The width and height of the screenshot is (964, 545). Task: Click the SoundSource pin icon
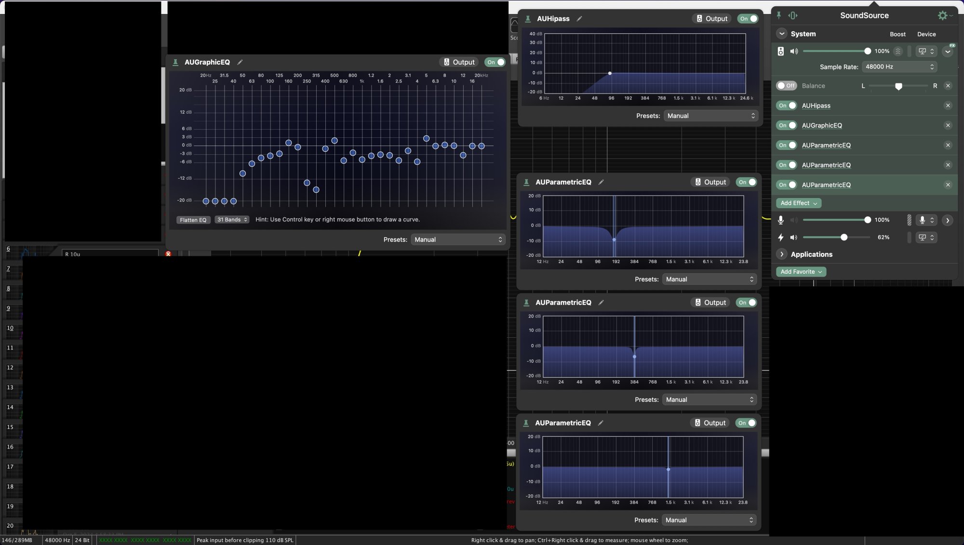pos(778,15)
